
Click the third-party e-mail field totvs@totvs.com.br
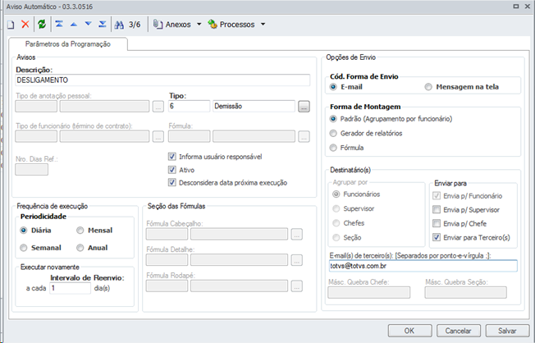point(423,266)
